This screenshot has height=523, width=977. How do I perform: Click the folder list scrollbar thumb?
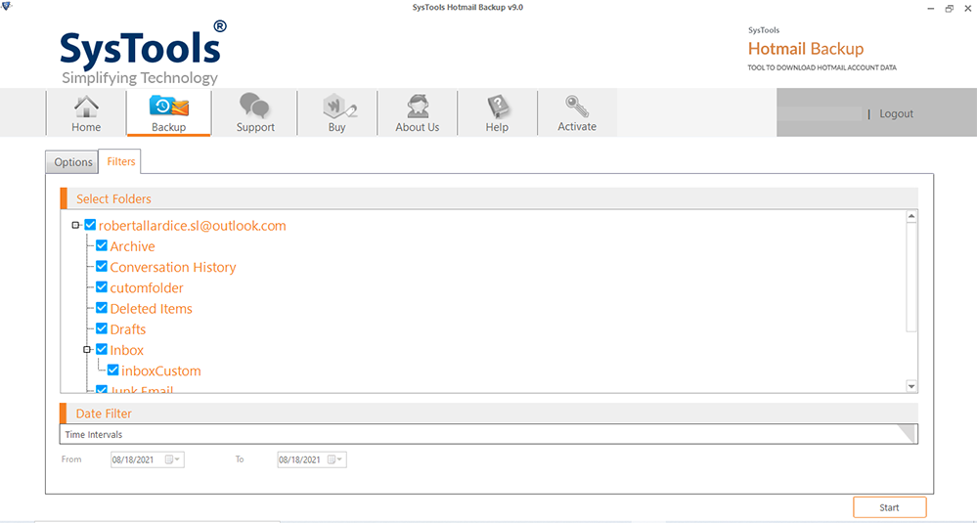tap(911, 278)
